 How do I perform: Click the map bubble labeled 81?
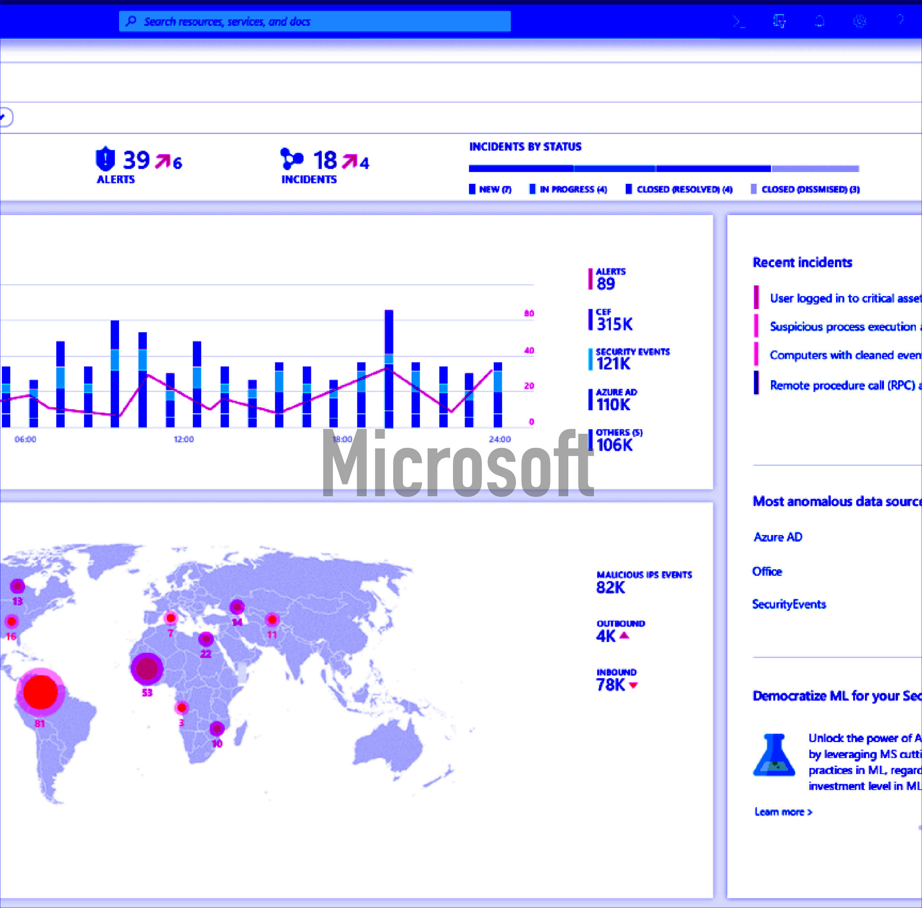pos(40,692)
